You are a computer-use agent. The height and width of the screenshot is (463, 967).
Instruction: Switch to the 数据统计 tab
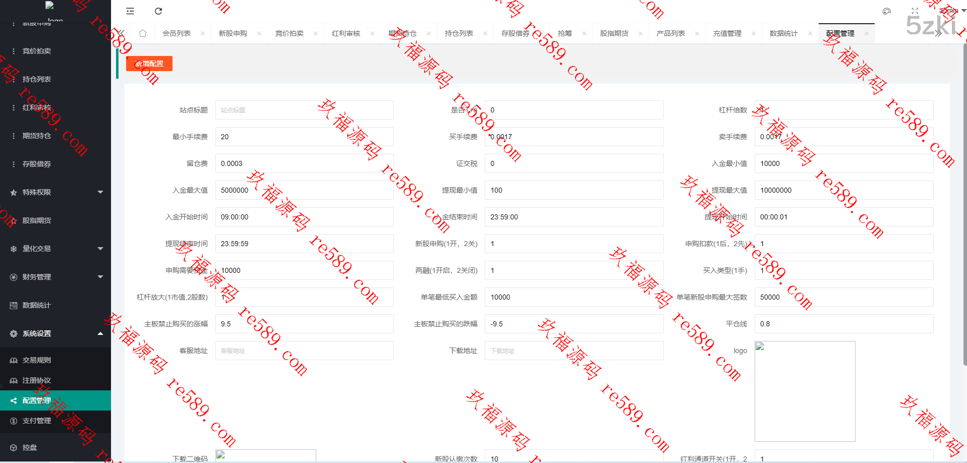tap(784, 33)
